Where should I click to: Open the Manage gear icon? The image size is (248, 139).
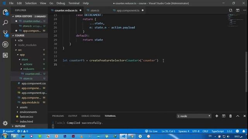point(5,123)
